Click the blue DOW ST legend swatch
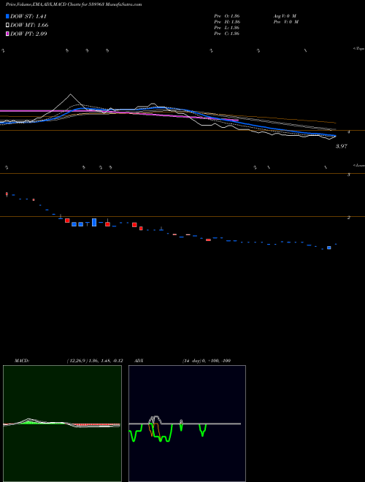 [x=7, y=16]
